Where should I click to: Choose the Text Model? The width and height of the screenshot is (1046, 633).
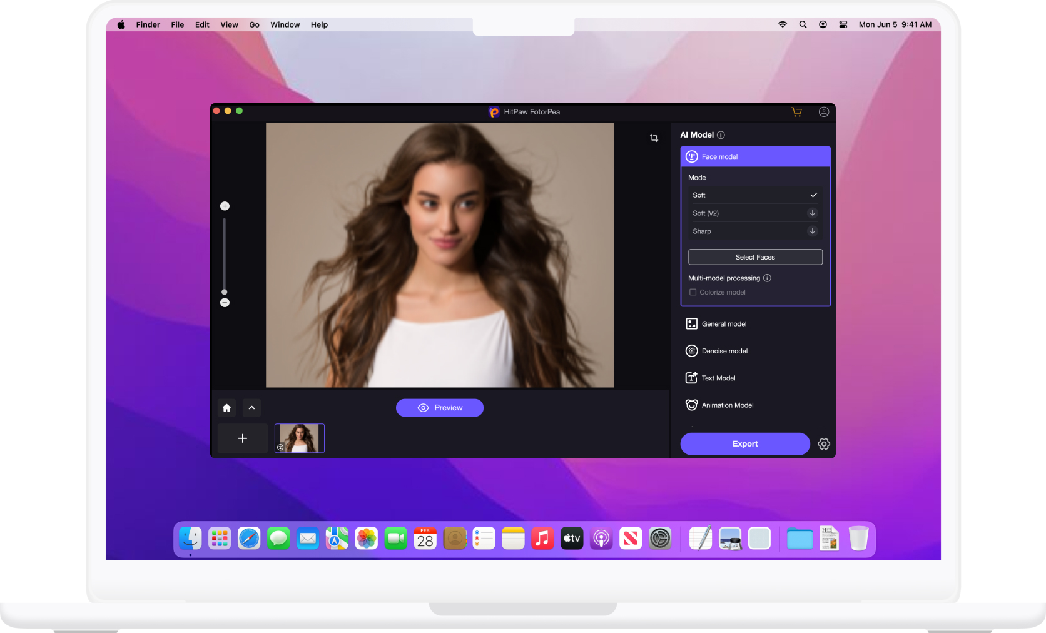pyautogui.click(x=718, y=378)
